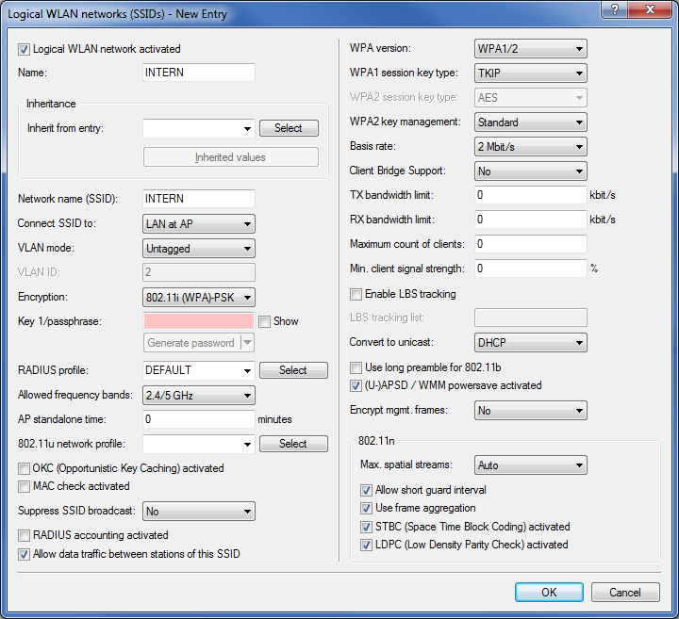Click Select beside RADIUS profile
679x619 pixels.
(x=293, y=370)
